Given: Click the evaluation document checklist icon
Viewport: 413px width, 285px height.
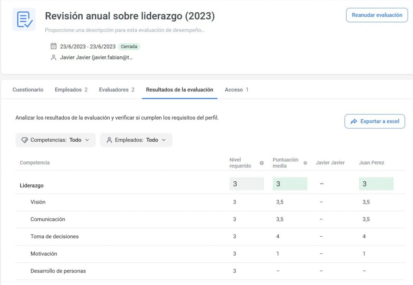Looking at the screenshot, I should click(24, 19).
